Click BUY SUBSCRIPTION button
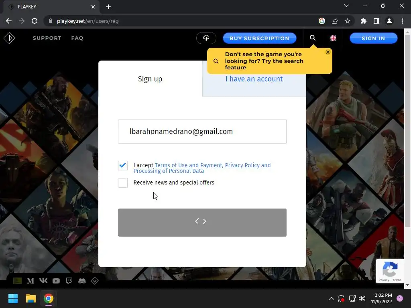 (260, 38)
